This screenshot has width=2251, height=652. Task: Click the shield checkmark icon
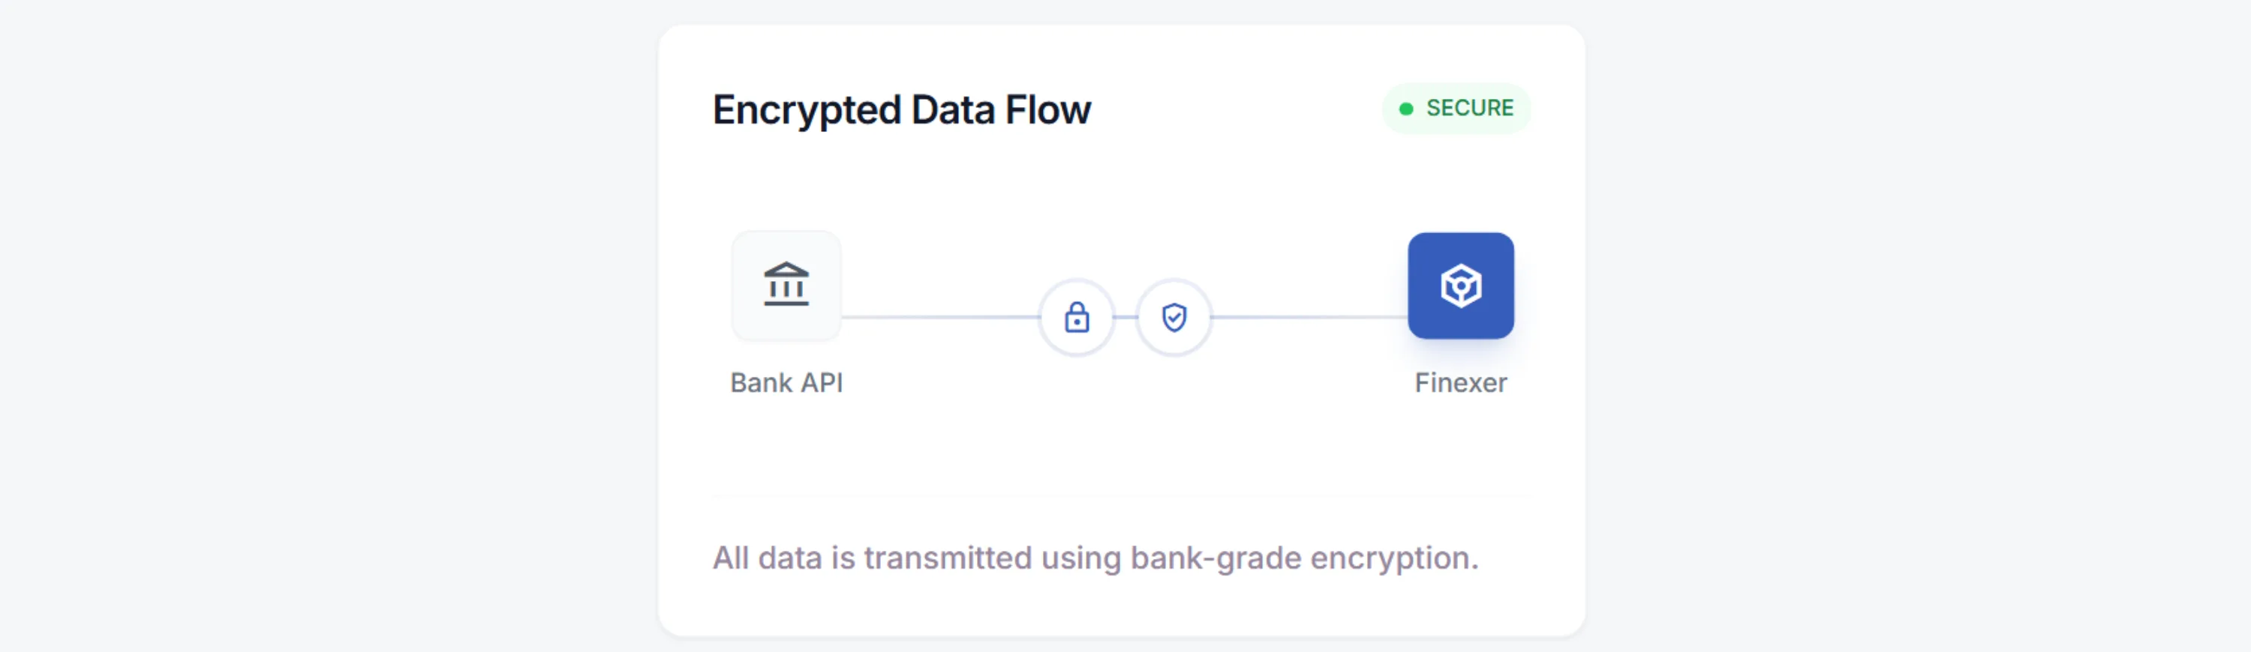coord(1174,317)
